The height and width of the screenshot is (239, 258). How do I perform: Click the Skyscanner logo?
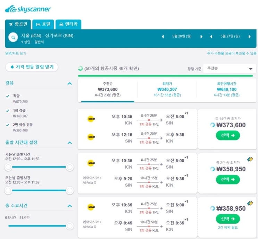[x=28, y=9]
